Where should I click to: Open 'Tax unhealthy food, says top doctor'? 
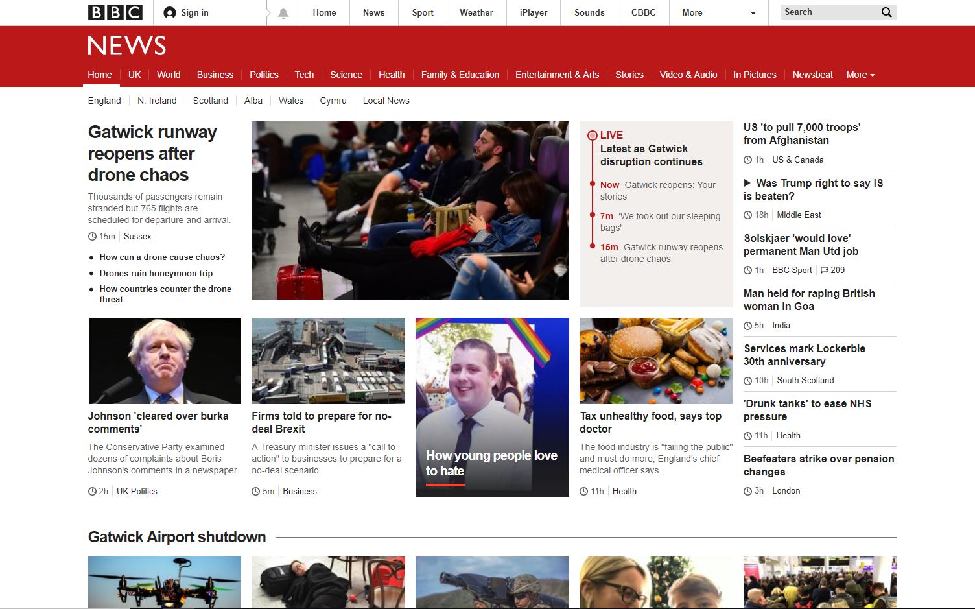[x=650, y=422]
